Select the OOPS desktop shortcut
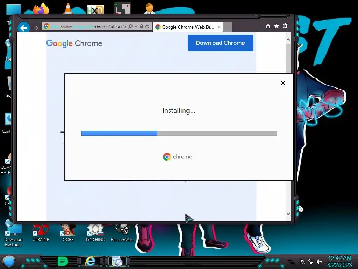358x269 pixels. pyautogui.click(x=68, y=233)
